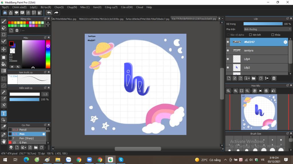Image resolution: width=293 pixels, height=164 pixels.
Task: Select the rectangular Select tool
Action: point(3,79)
